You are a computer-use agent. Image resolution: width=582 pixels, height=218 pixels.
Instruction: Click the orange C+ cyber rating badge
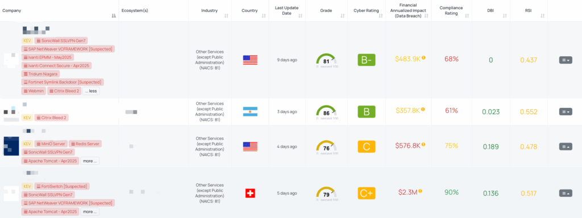[367, 193]
